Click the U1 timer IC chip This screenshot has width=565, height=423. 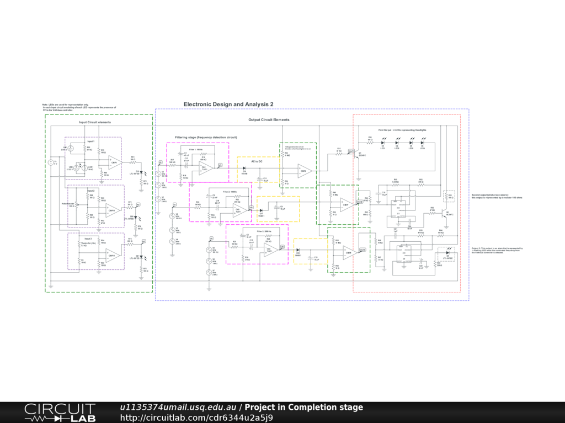point(398,208)
